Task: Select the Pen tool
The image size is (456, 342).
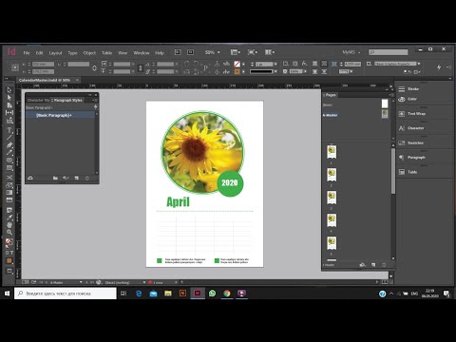Action: (x=9, y=145)
